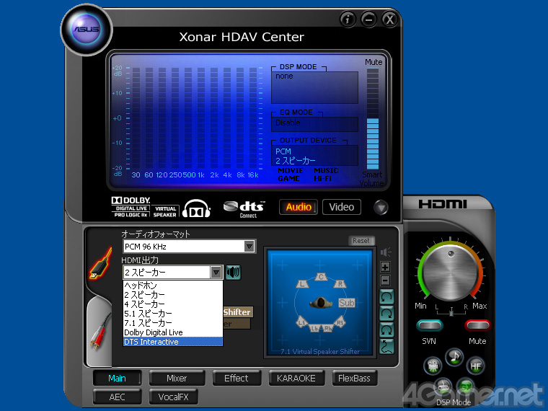
Task: Click the Virtual Speaker logo
Action: (x=165, y=212)
